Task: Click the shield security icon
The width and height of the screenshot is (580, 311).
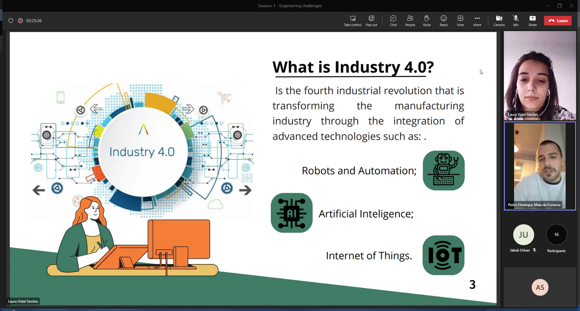Action: point(11,21)
